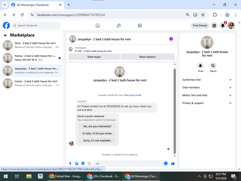Click the chat message scrollbar

tap(174, 111)
